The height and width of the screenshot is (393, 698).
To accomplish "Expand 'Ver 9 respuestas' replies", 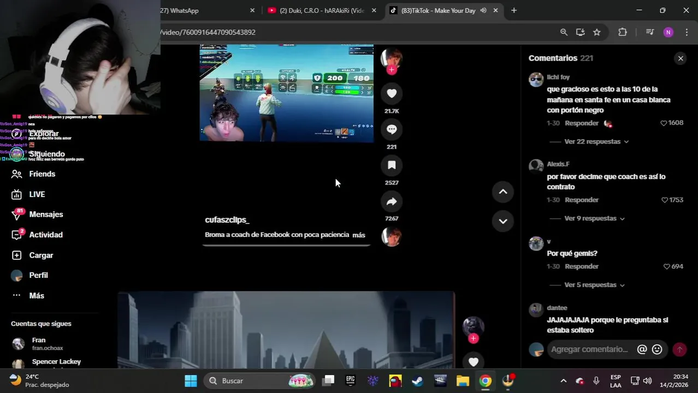I will (x=594, y=218).
